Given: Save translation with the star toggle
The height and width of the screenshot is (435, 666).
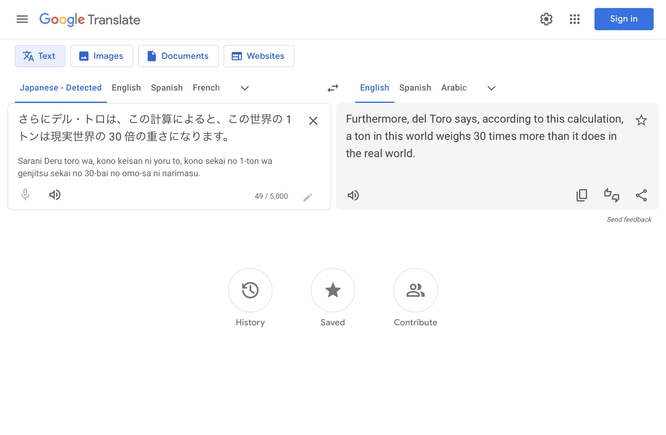Looking at the screenshot, I should click(x=641, y=120).
